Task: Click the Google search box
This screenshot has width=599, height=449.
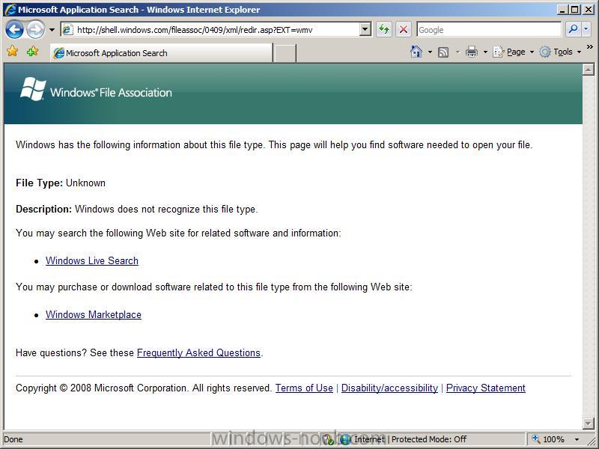Action: 489,29
